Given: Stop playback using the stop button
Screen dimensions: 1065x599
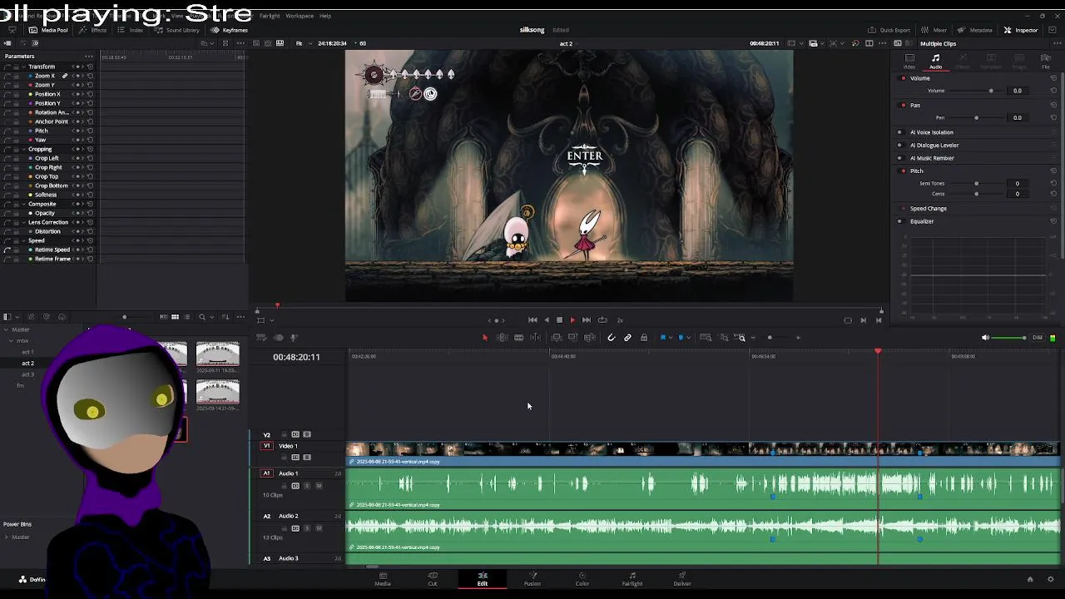Looking at the screenshot, I should click(x=559, y=320).
